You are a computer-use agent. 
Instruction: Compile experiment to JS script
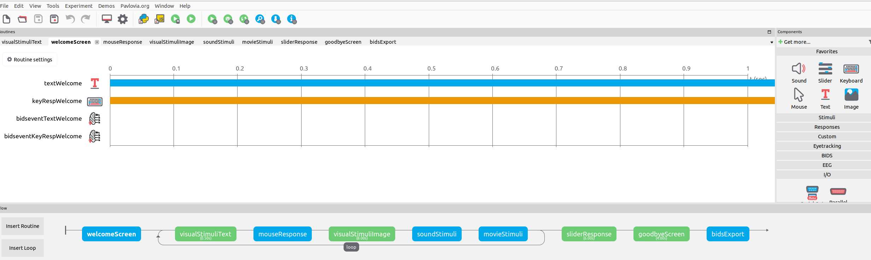coord(159,19)
